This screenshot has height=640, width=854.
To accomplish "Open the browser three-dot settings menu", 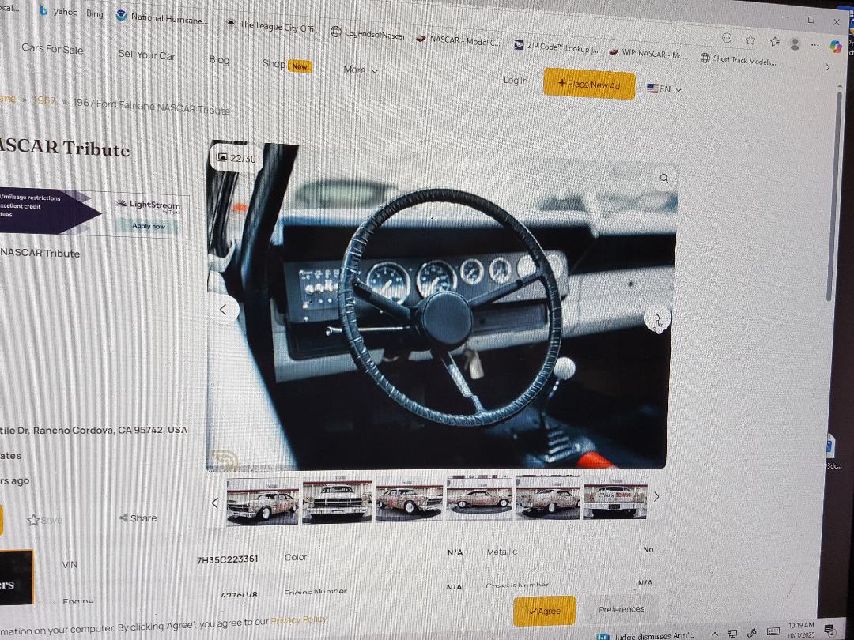I will click(814, 45).
